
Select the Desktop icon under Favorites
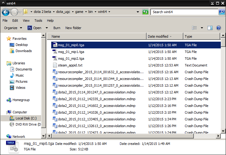click(12, 45)
